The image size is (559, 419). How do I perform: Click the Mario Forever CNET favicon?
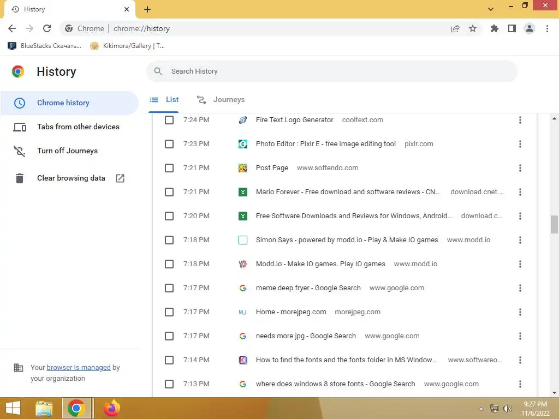click(243, 192)
